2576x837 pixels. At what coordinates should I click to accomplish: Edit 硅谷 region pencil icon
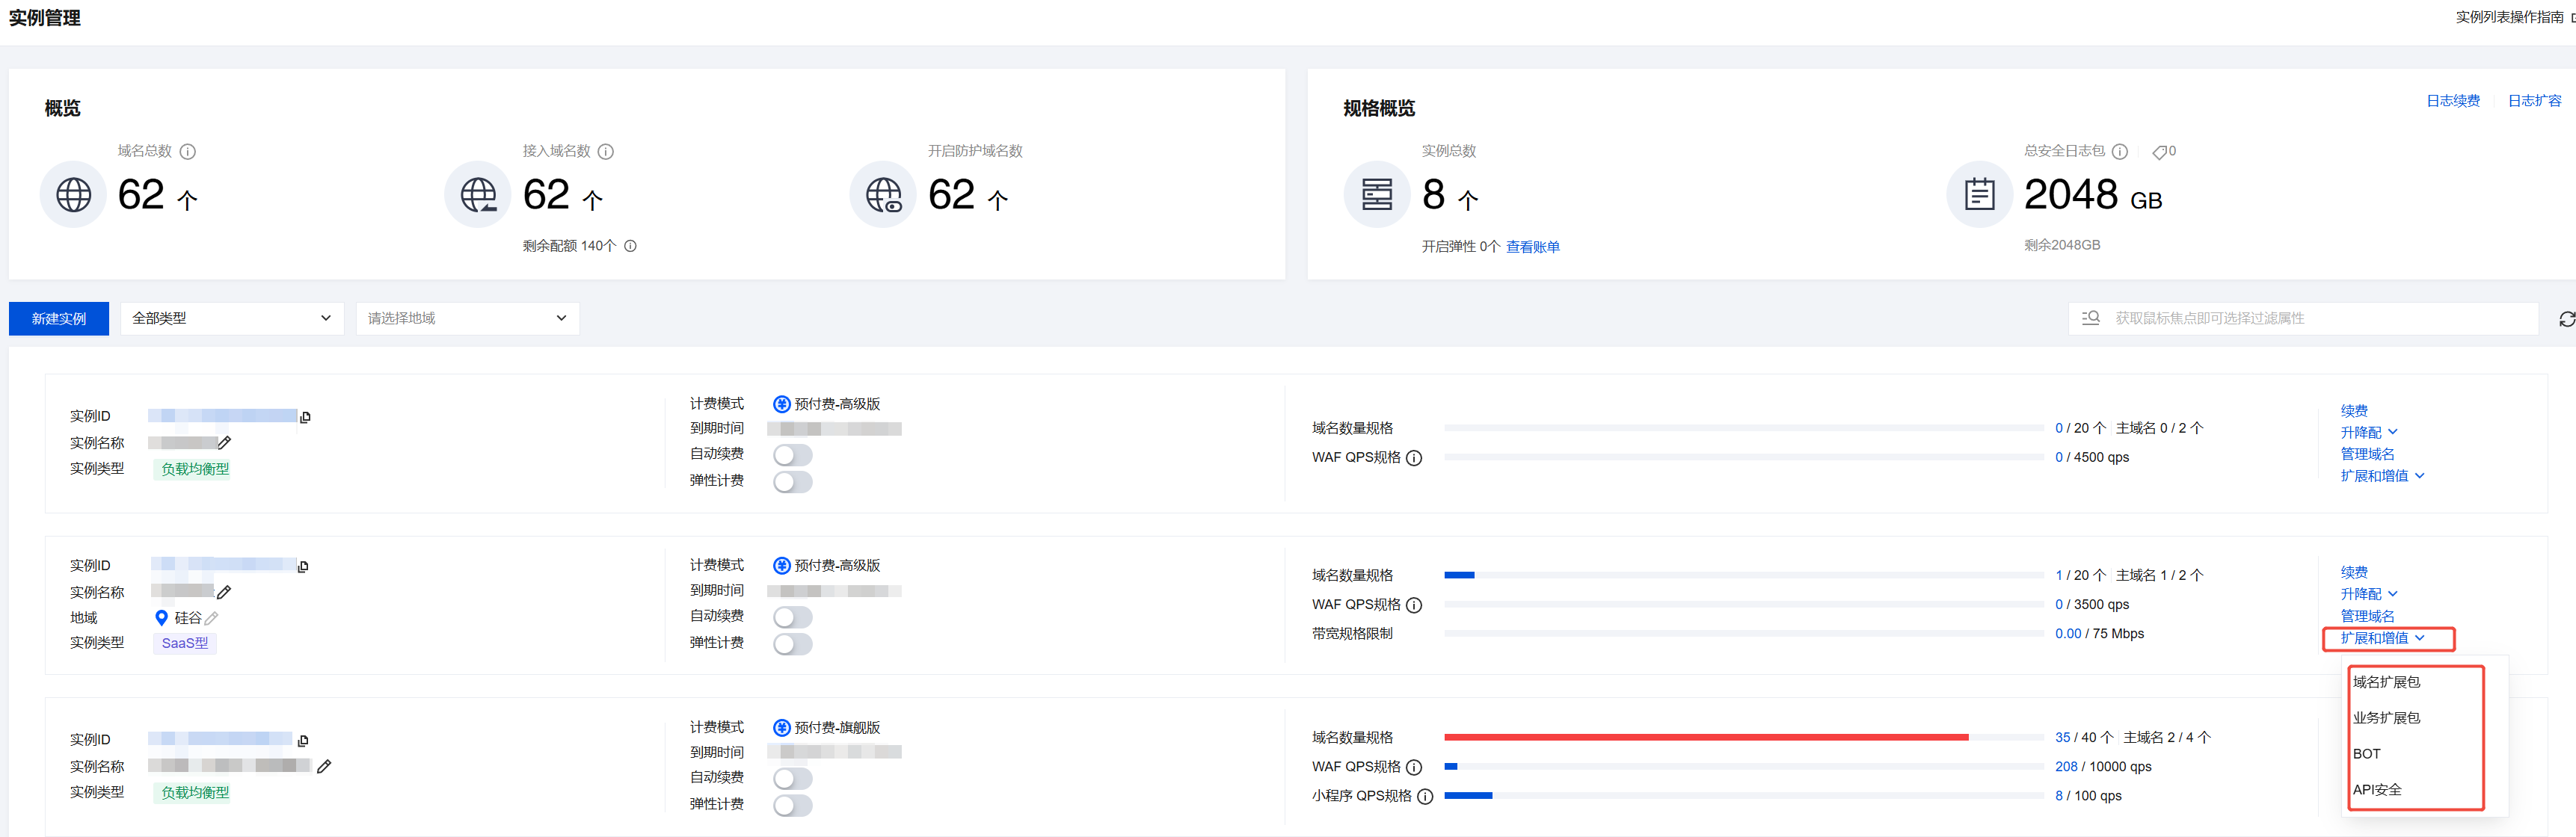click(x=211, y=619)
